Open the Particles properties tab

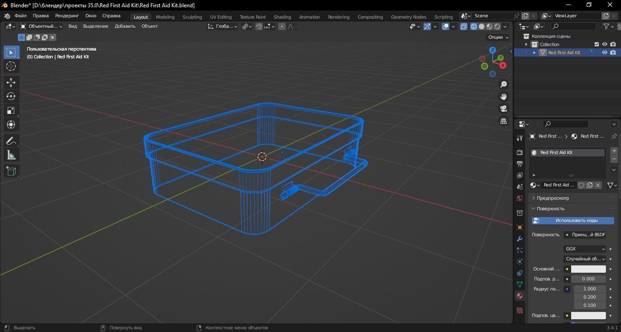[520, 250]
